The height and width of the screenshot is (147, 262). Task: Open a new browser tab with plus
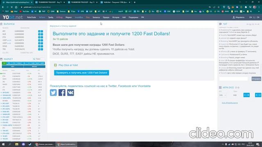(x=135, y=2)
